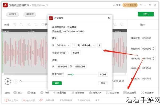This screenshot has width=160, height=105.
Task: Click the green 导出 export button
Action: click(x=146, y=14)
